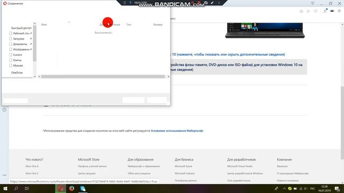Open Xbox One S footer link
This screenshot has height=193, width=344.
32,173
